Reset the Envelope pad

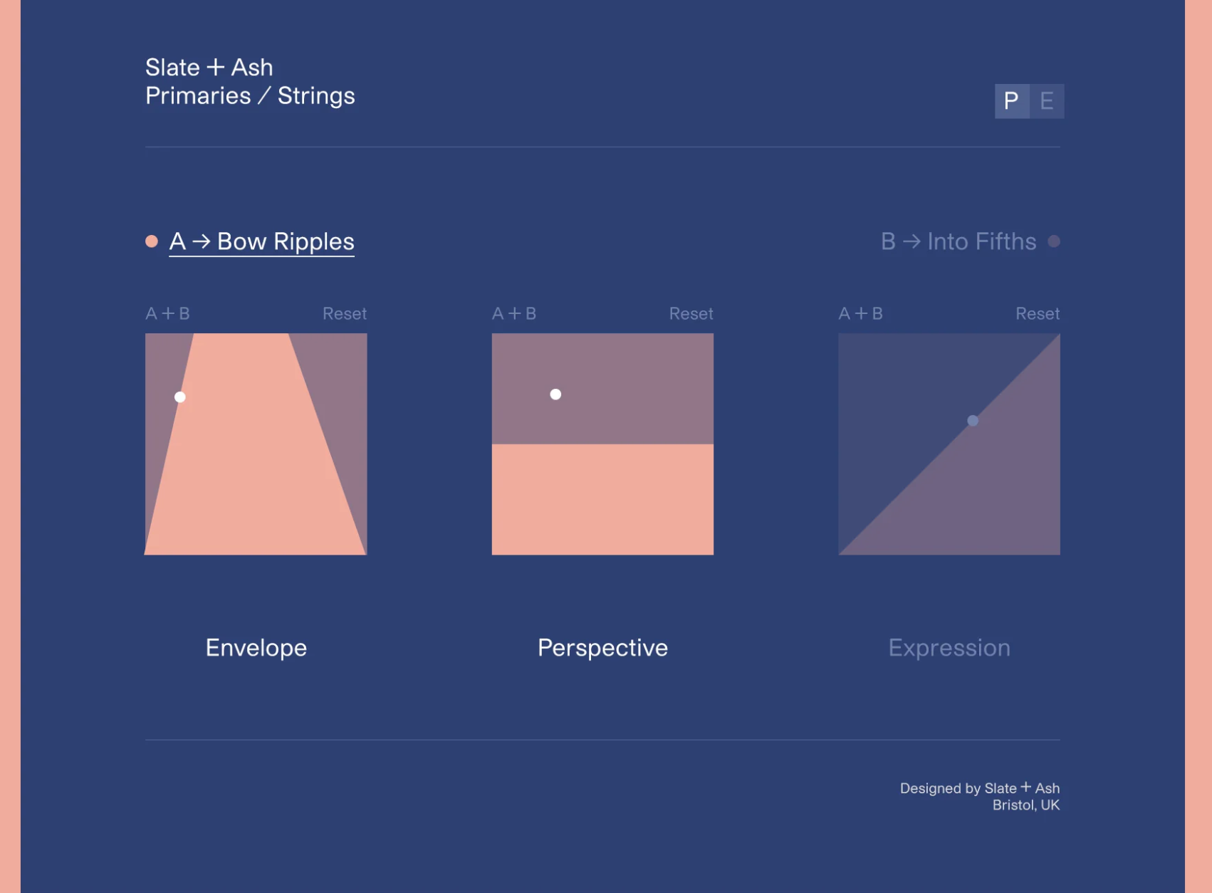click(345, 313)
